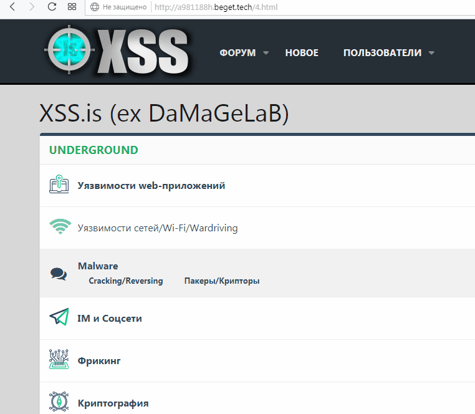Click the paper plane IM icon
475x414 pixels.
click(x=59, y=318)
